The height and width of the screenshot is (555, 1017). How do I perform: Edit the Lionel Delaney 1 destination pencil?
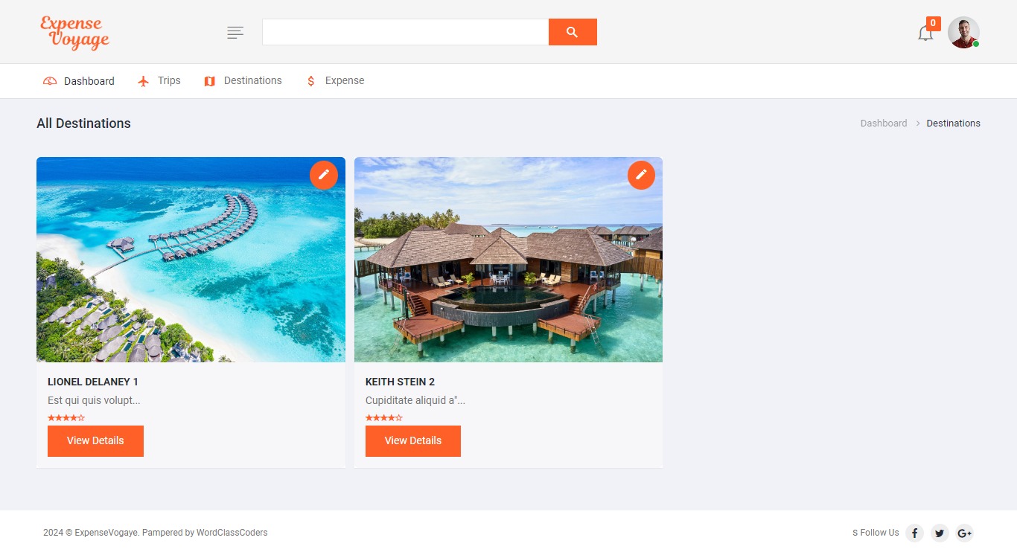324,175
